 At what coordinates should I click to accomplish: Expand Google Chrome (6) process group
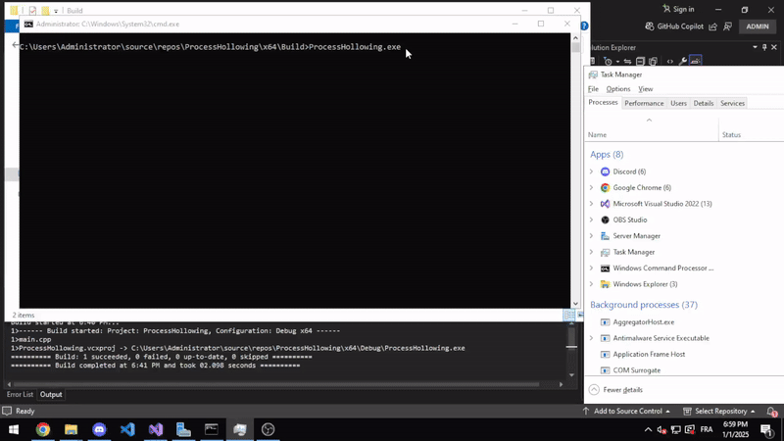coord(592,187)
